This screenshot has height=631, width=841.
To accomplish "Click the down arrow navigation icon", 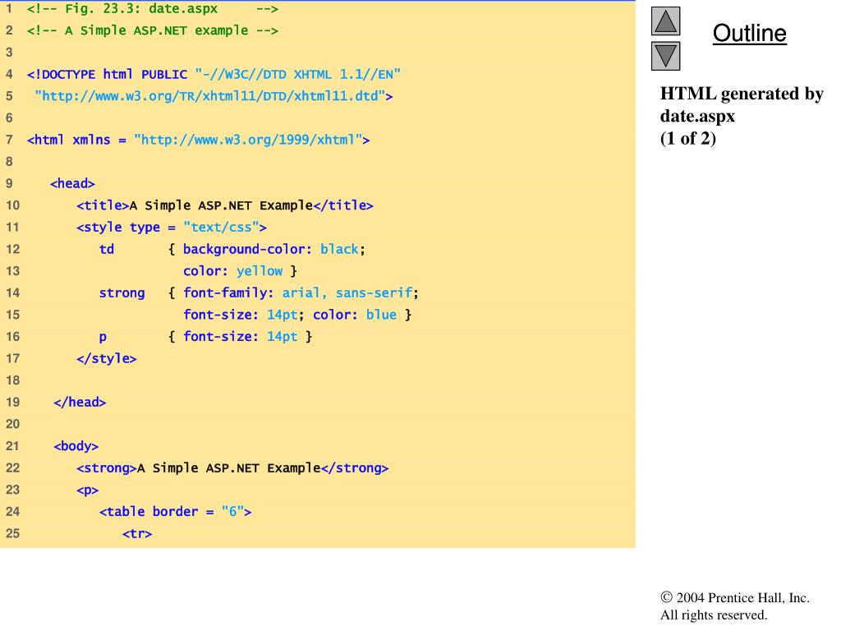I will pyautogui.click(x=666, y=56).
